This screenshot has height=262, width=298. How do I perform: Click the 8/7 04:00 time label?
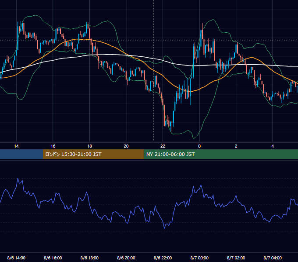[x=273, y=258]
